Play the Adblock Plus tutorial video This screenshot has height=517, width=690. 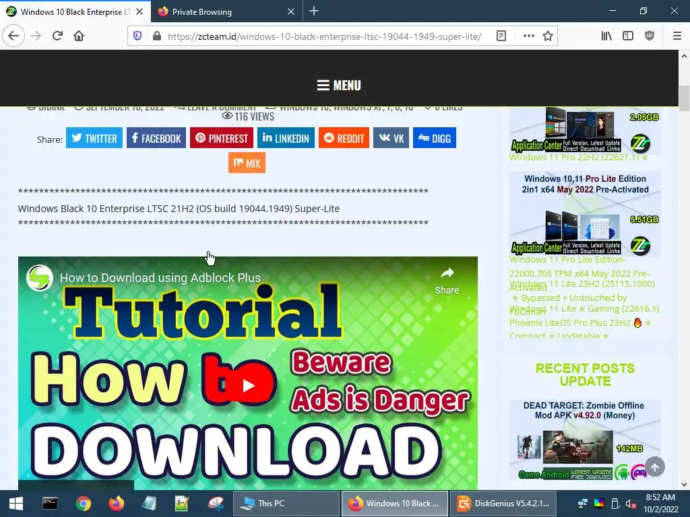coord(248,386)
